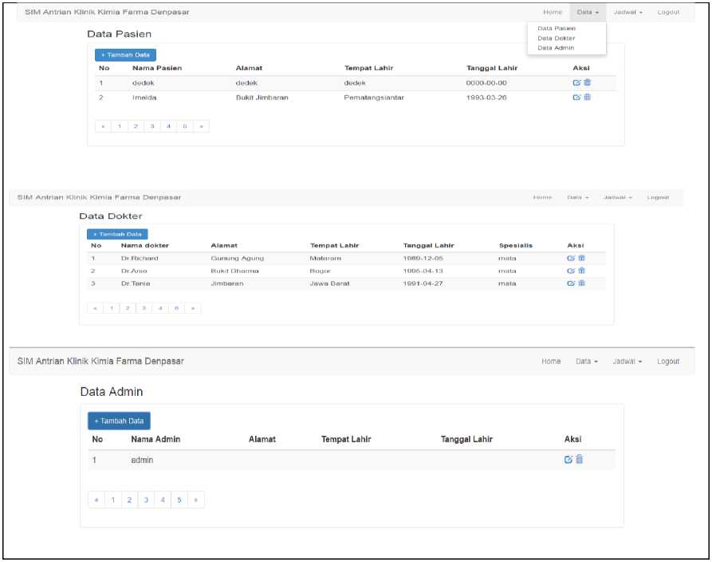Screen dimensions: 712x562
Task: Edit the Dr.Ania doctor record
Action: (570, 271)
